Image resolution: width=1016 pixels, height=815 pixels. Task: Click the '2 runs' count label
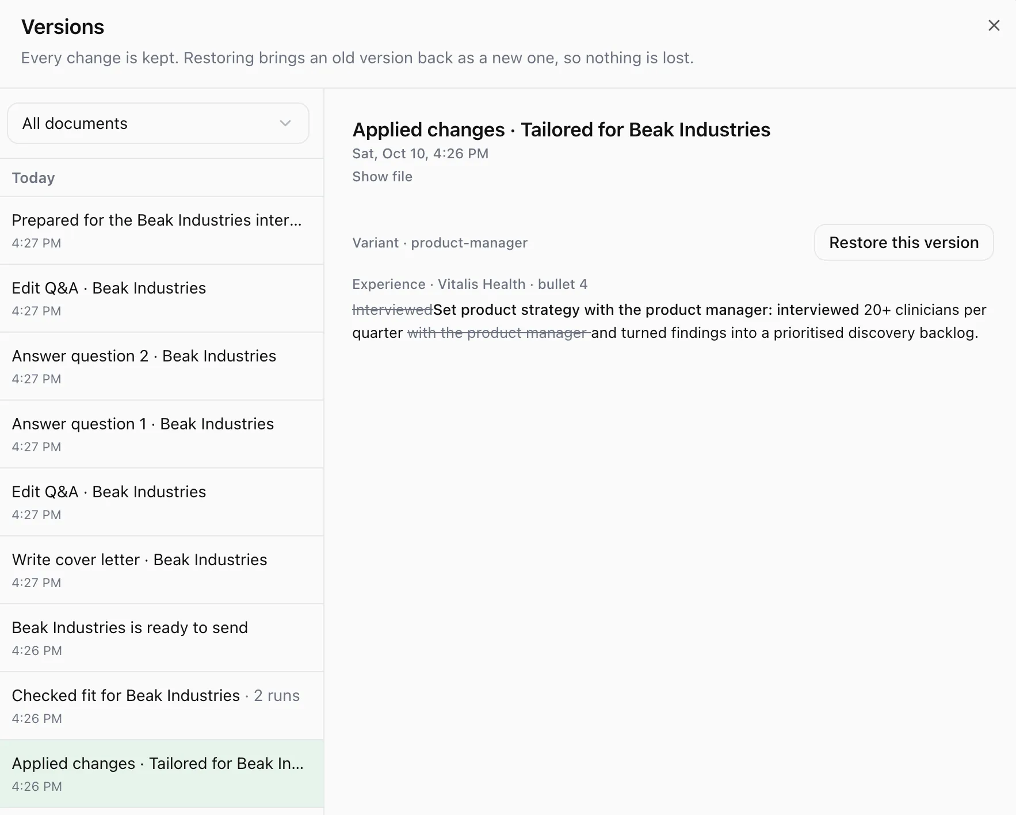point(277,695)
